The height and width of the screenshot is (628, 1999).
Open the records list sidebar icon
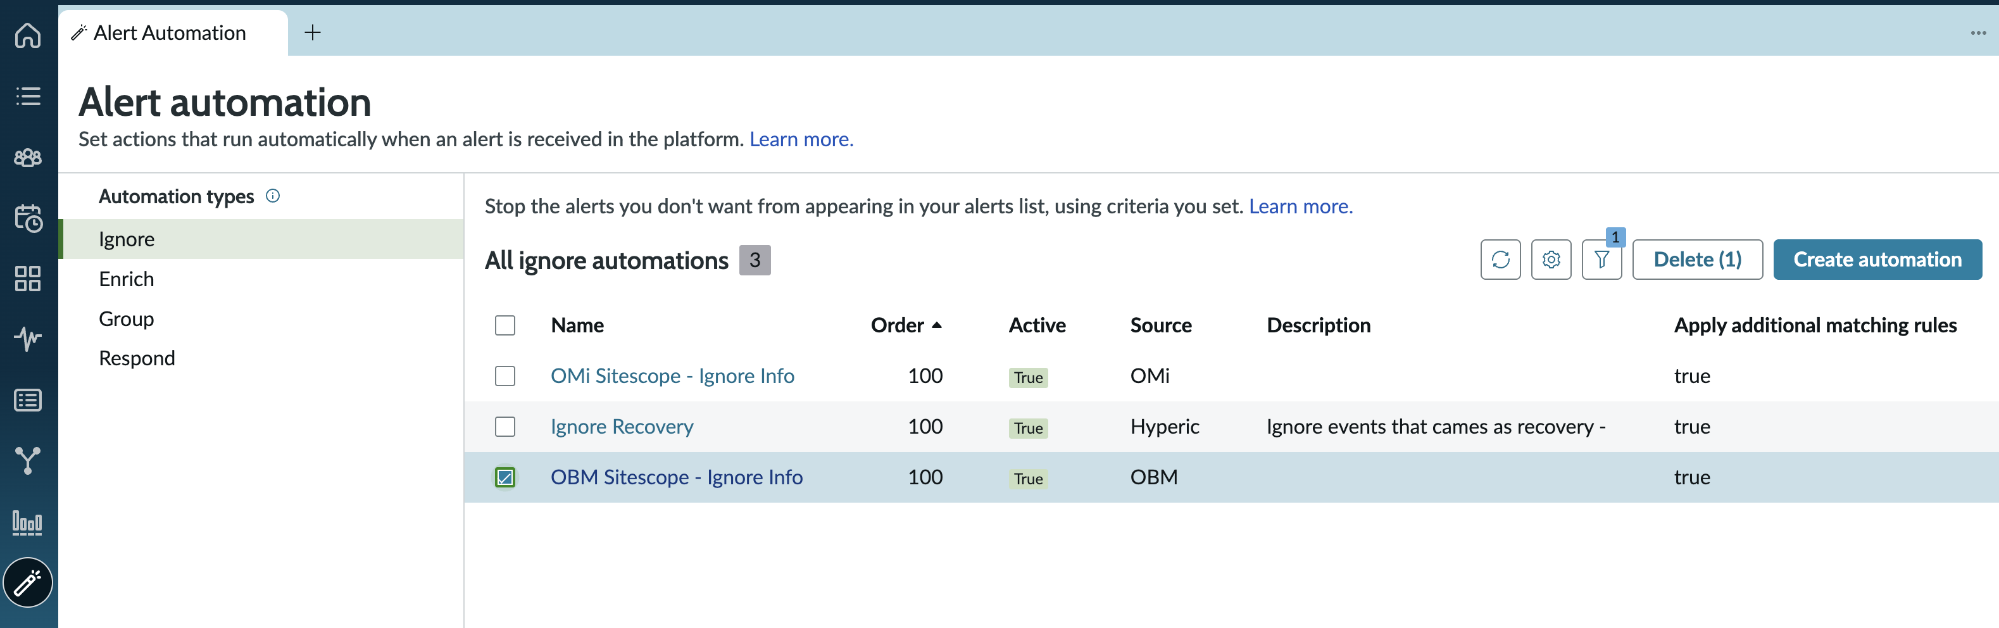[x=28, y=401]
